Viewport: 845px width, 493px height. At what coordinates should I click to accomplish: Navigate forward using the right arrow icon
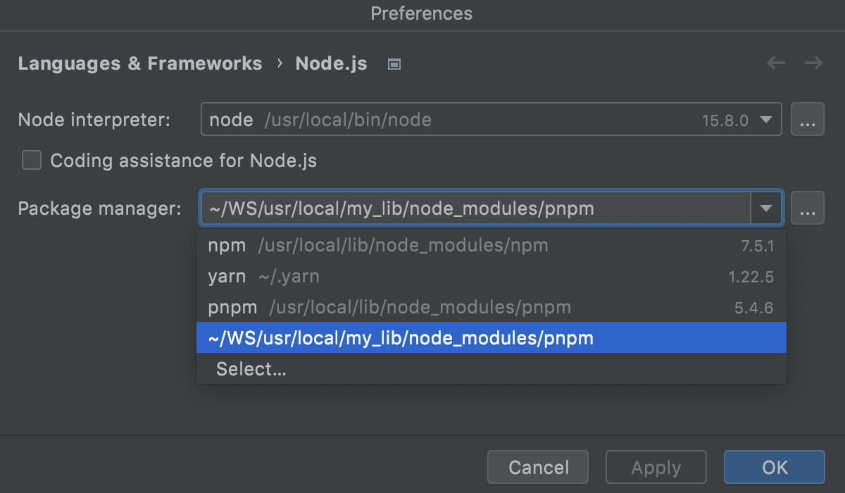pyautogui.click(x=813, y=63)
